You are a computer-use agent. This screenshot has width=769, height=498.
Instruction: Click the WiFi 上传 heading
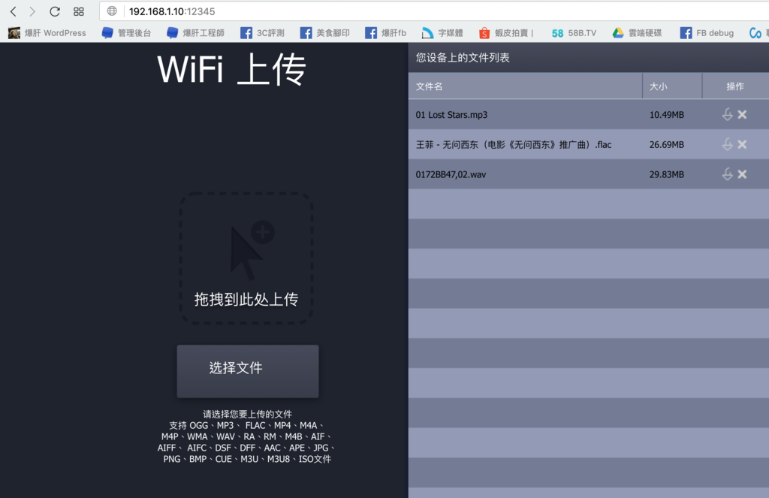point(231,70)
